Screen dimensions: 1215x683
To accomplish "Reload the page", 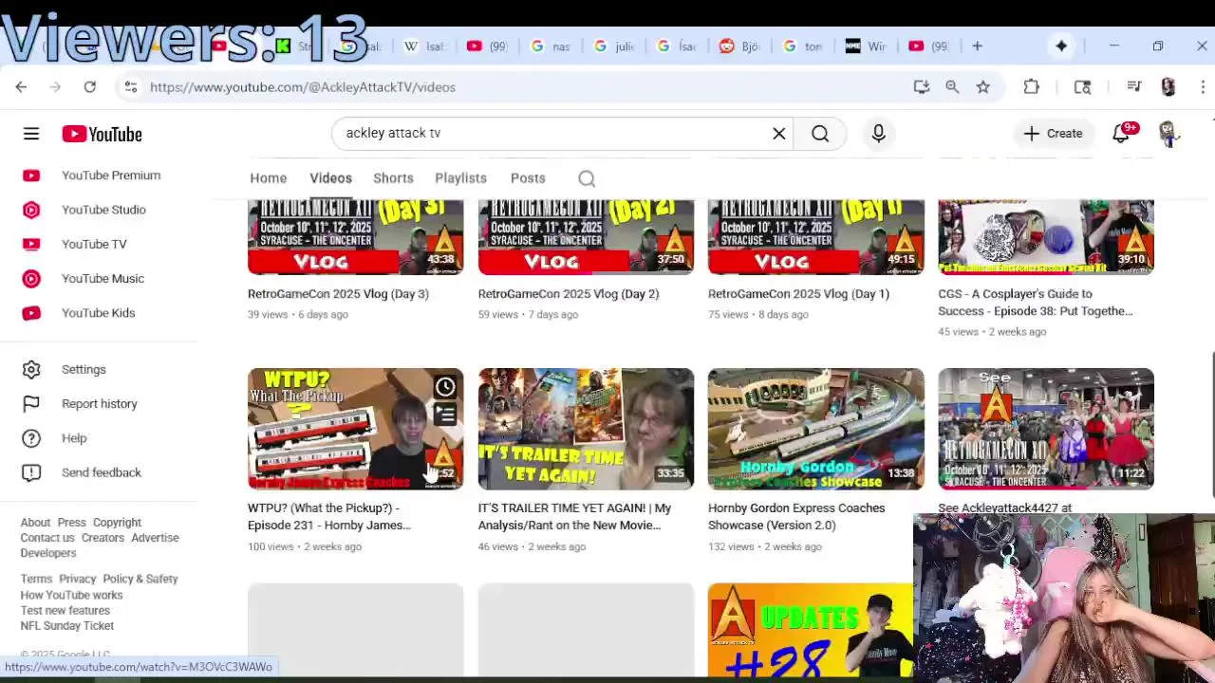I will pyautogui.click(x=89, y=86).
